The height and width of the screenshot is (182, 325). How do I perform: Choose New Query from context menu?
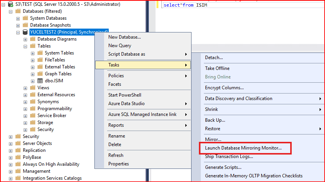click(x=120, y=46)
